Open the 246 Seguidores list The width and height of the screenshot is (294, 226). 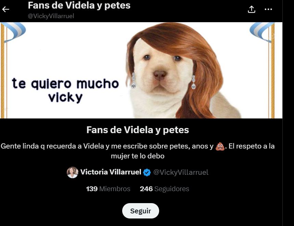(164, 189)
